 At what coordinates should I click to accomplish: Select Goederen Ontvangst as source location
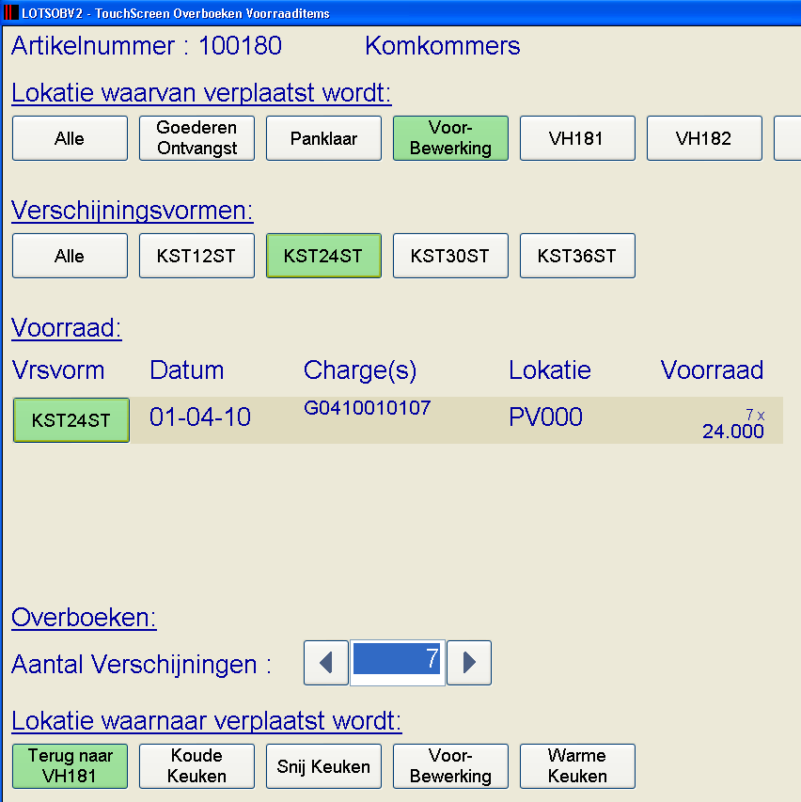(x=196, y=138)
